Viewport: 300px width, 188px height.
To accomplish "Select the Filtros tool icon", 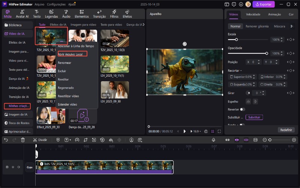I will click(114, 14).
